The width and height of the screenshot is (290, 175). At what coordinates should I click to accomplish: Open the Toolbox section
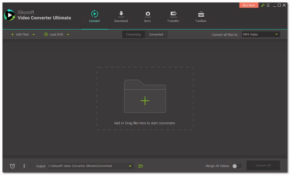200,17
